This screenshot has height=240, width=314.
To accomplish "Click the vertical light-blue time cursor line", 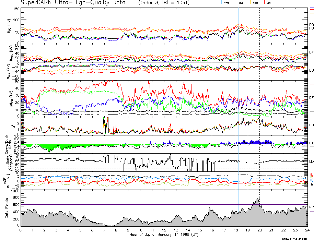I will click(x=239, y=103).
